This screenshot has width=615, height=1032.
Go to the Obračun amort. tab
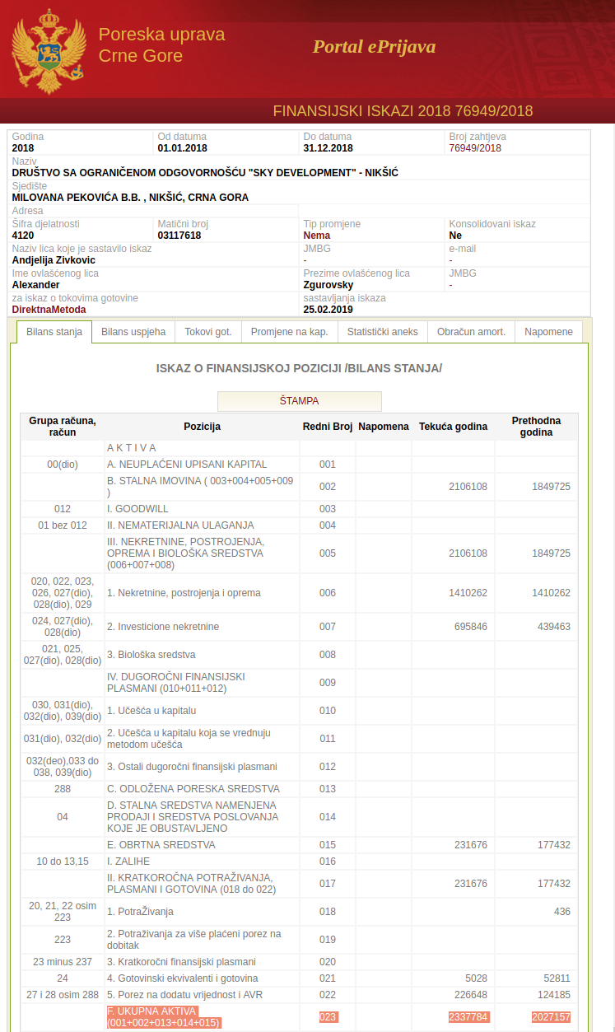click(x=471, y=332)
